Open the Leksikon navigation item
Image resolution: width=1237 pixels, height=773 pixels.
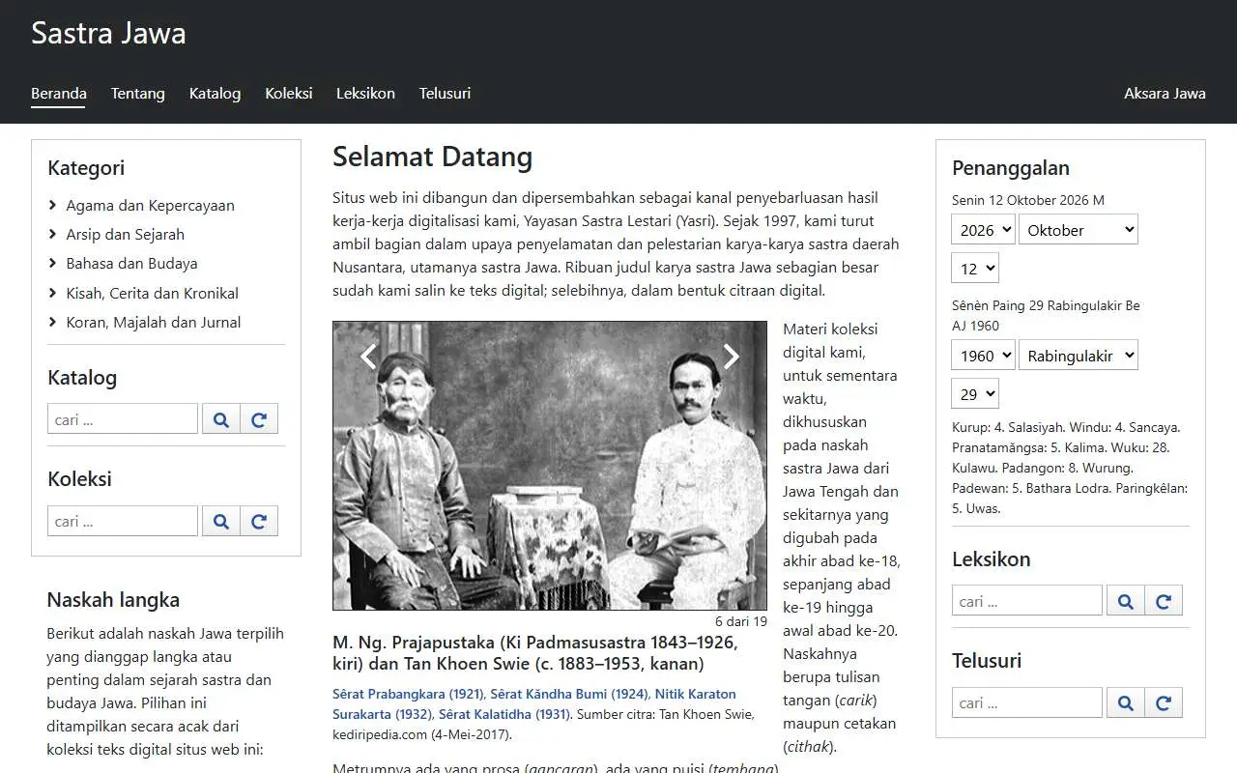(x=365, y=94)
